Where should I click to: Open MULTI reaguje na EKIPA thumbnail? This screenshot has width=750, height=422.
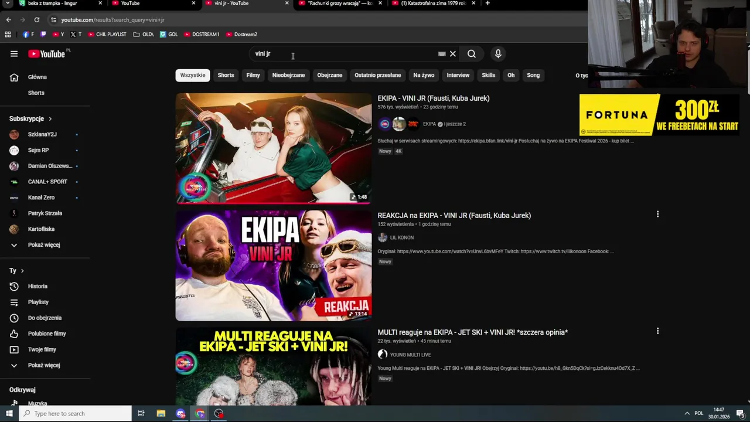click(x=274, y=366)
